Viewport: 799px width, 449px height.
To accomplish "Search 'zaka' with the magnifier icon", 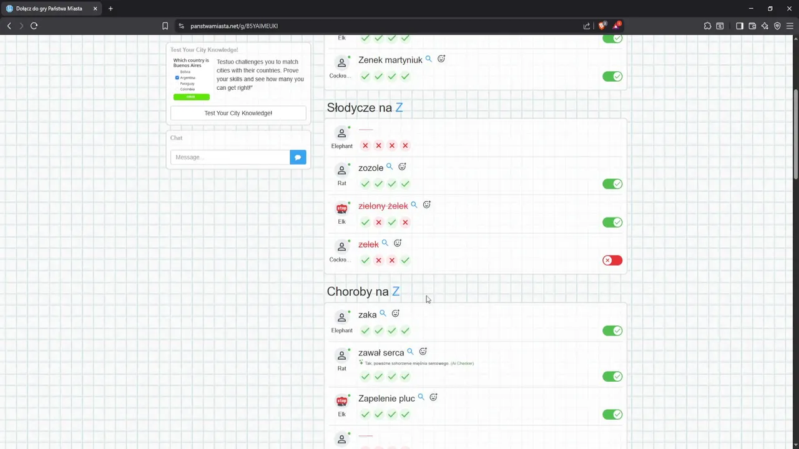I will click(383, 314).
